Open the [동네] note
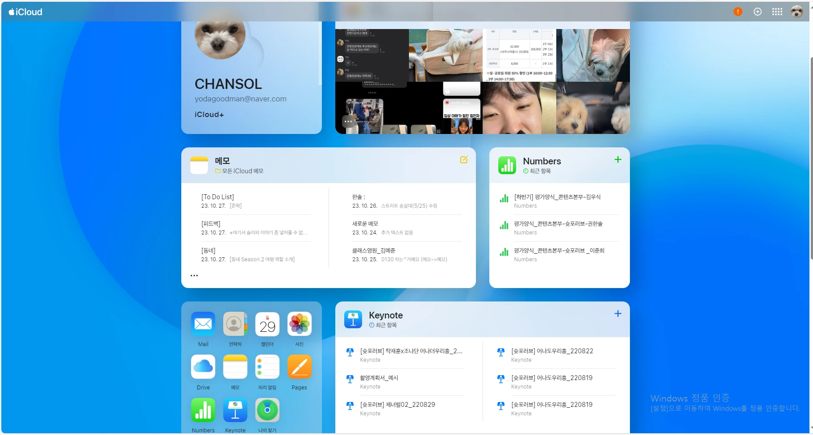The image size is (813, 435). click(256, 255)
